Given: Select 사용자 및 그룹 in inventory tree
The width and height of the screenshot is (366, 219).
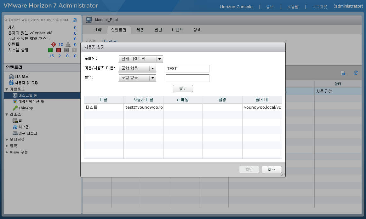Looking at the screenshot, I should tap(26, 83).
